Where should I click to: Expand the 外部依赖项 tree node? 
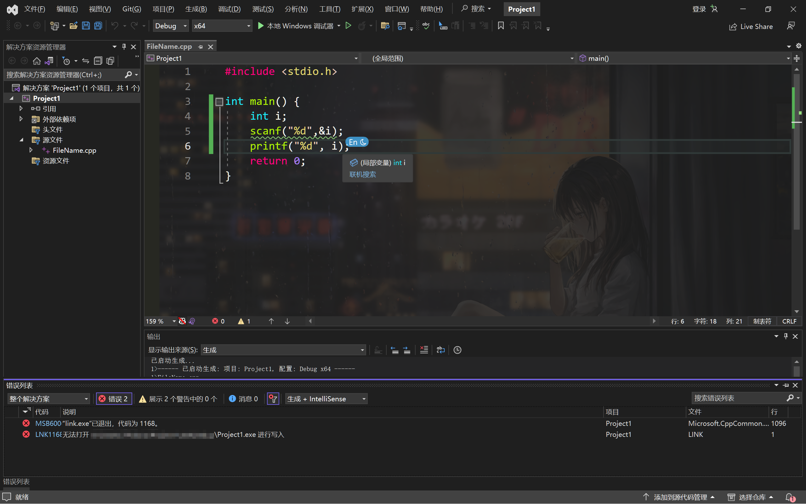click(21, 119)
